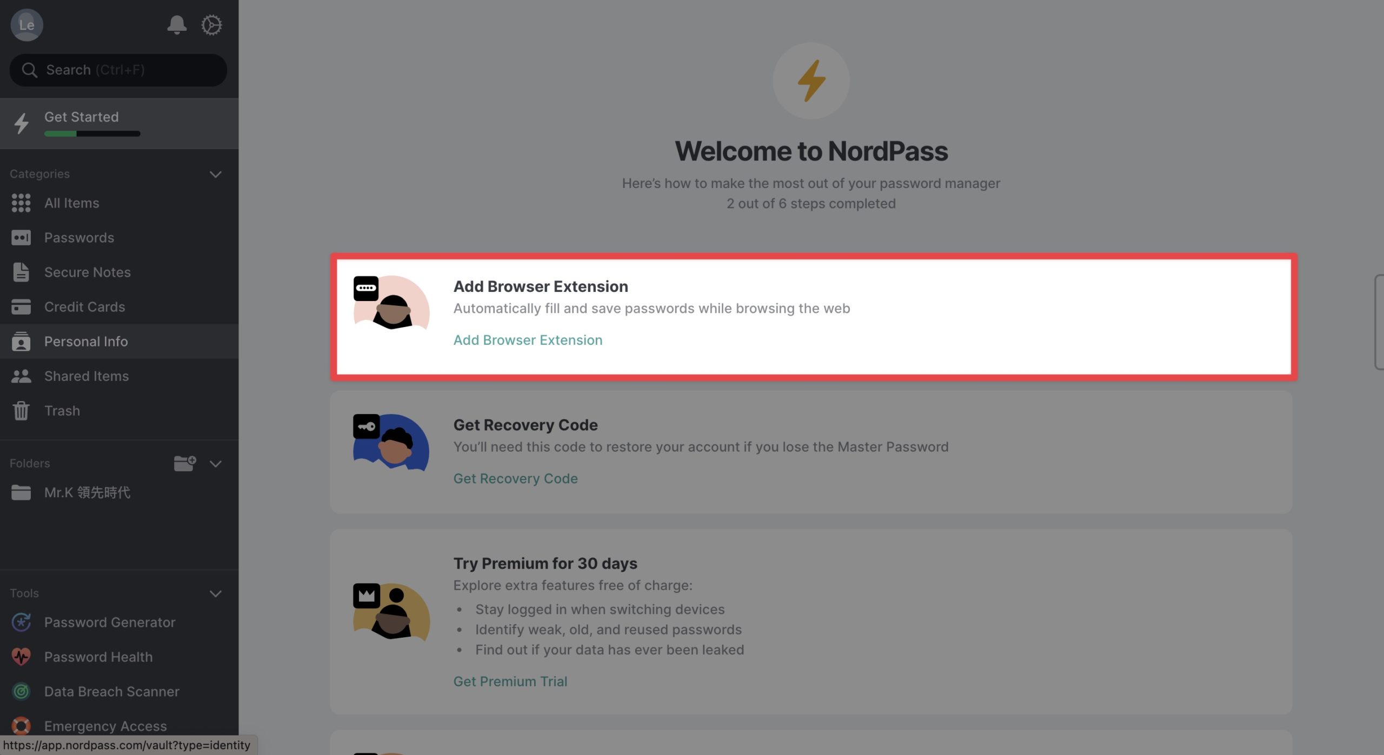Open the Le profile avatar
Image resolution: width=1384 pixels, height=755 pixels.
(26, 25)
